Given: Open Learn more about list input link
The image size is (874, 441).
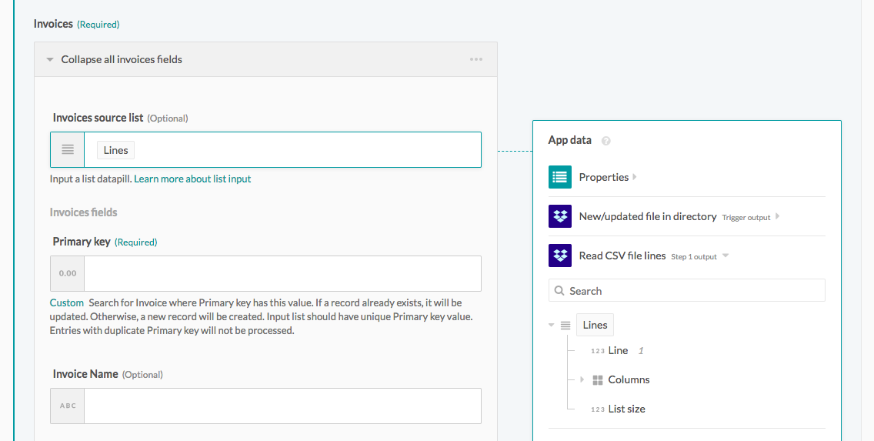Looking at the screenshot, I should point(192,179).
